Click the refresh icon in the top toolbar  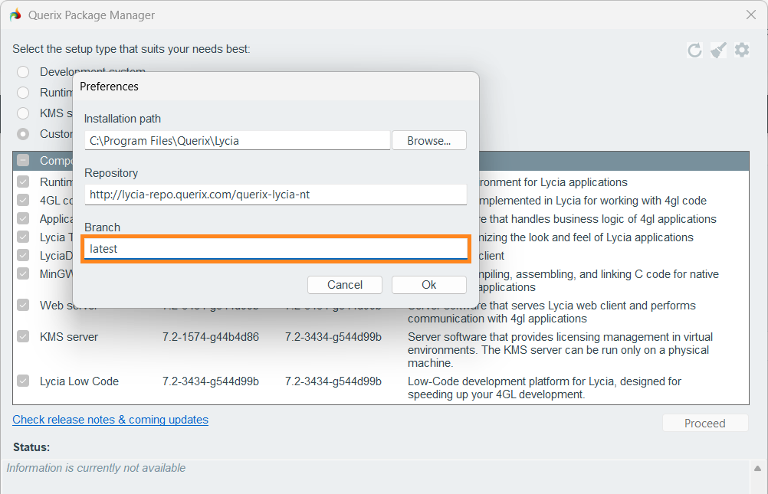click(x=694, y=51)
